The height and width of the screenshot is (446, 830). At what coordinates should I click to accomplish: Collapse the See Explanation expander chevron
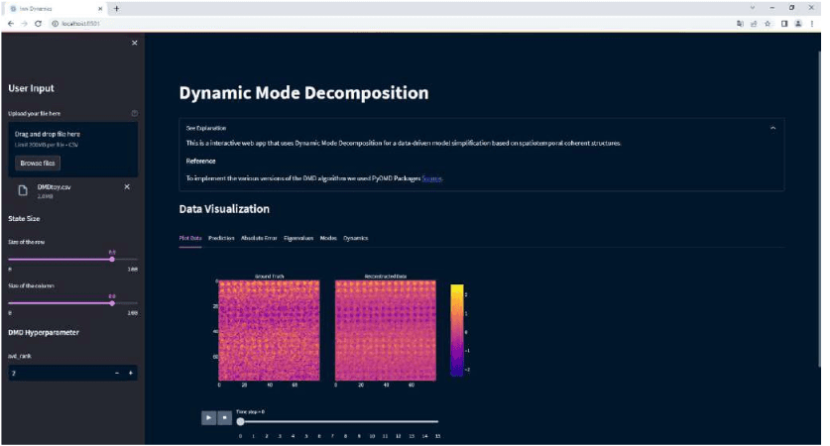pos(772,128)
